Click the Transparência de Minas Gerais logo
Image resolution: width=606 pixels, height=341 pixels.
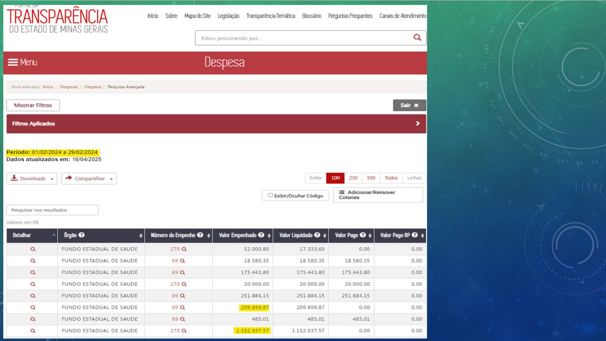tap(57, 20)
